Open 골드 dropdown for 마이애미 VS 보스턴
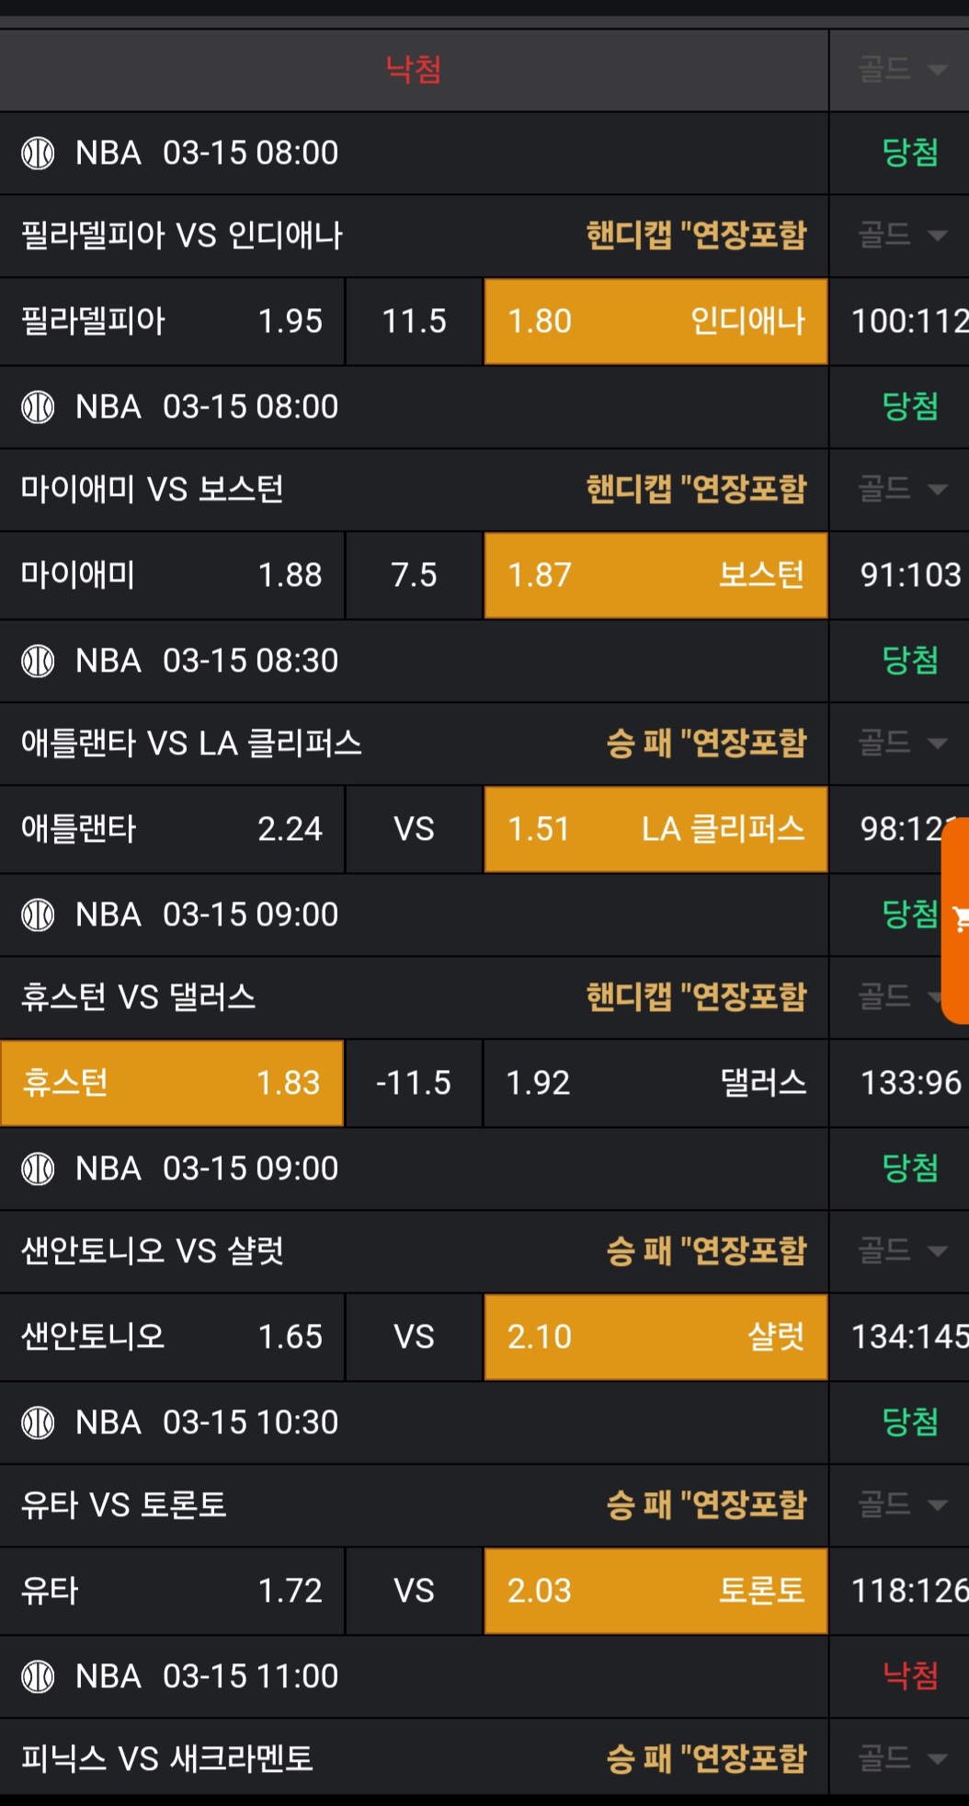 tap(901, 489)
